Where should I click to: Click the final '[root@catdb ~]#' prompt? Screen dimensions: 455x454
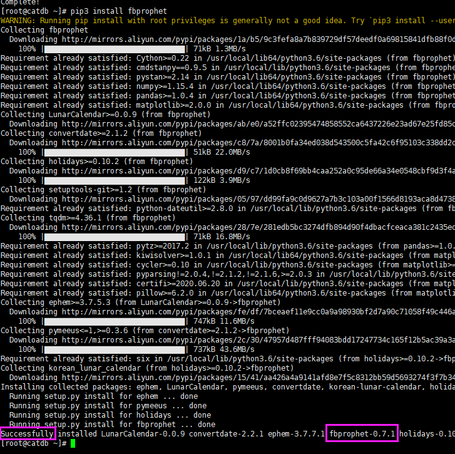(34, 443)
